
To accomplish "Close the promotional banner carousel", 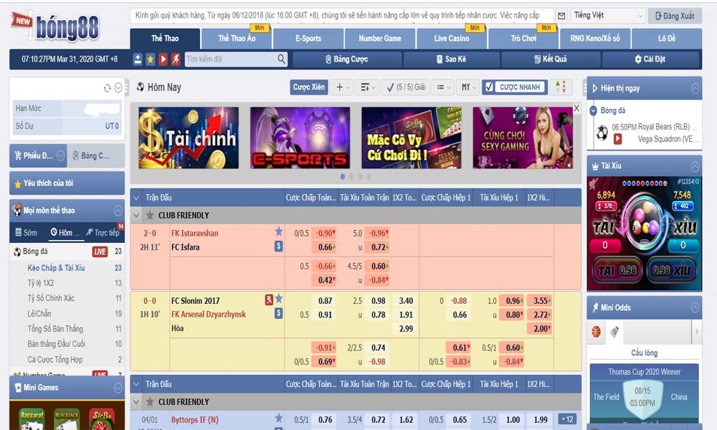I will pyautogui.click(x=576, y=109).
